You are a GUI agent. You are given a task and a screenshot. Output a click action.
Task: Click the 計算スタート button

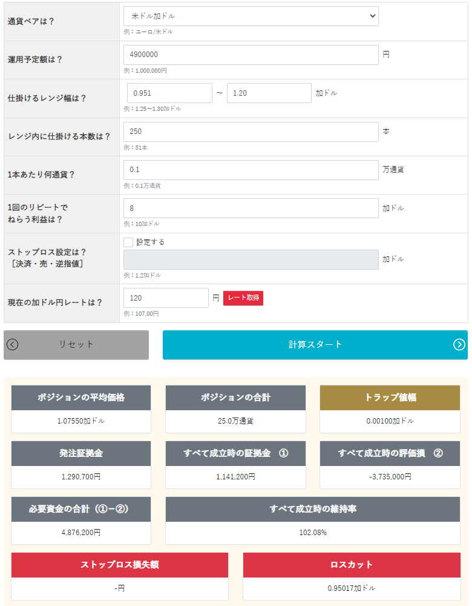point(315,345)
